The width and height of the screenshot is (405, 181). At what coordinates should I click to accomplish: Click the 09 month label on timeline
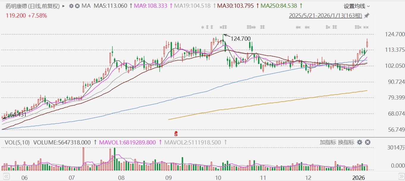point(168,178)
